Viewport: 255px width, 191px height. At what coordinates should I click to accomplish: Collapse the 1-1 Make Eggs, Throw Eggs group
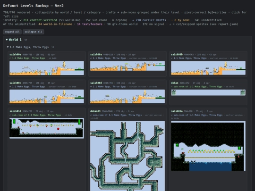[8, 47]
